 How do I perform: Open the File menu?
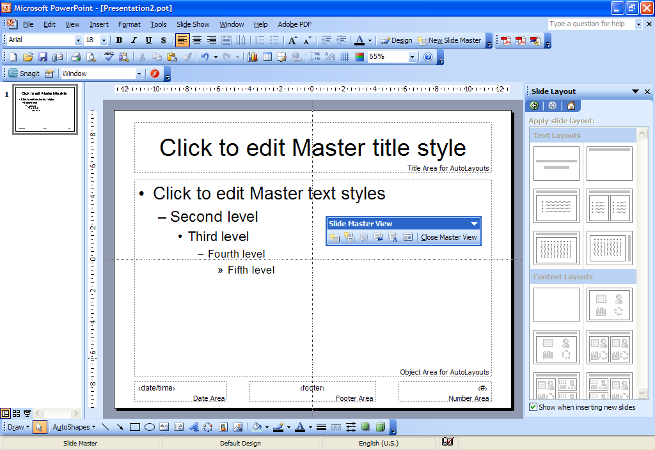pyautogui.click(x=28, y=24)
